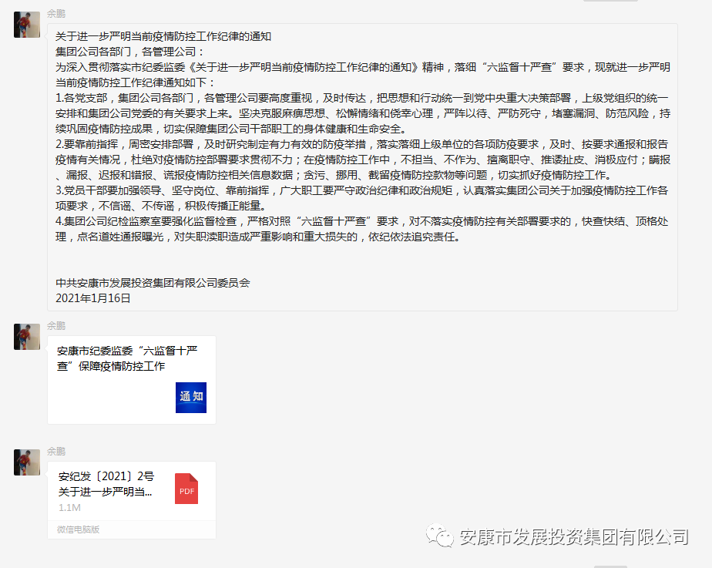The height and width of the screenshot is (568, 712).
Task: Open the red PDF file icon
Action: pyautogui.click(x=186, y=489)
